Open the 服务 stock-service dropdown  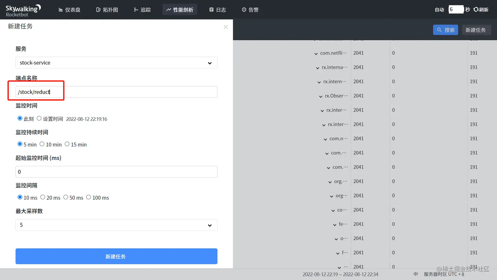(116, 63)
